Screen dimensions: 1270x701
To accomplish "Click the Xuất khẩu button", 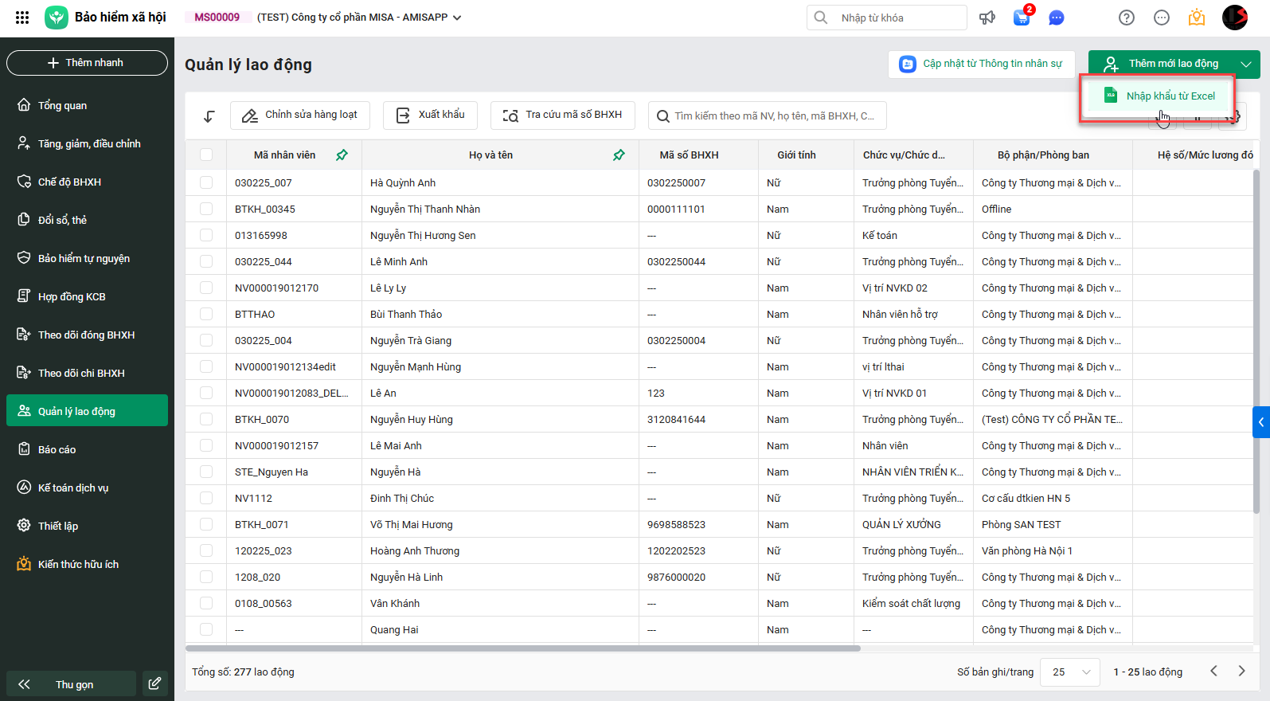I will (430, 115).
